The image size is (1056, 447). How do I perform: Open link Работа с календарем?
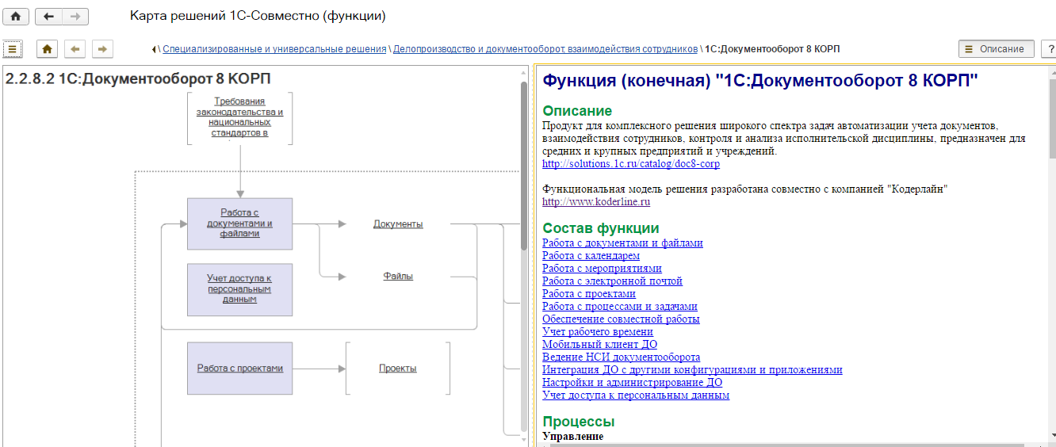[591, 256]
